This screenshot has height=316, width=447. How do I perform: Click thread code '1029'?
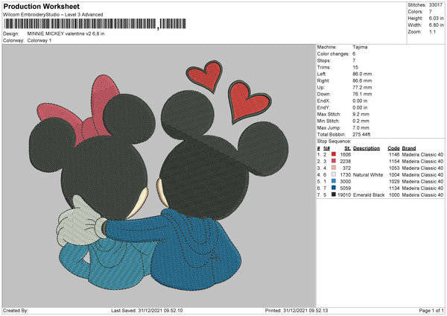(394, 181)
